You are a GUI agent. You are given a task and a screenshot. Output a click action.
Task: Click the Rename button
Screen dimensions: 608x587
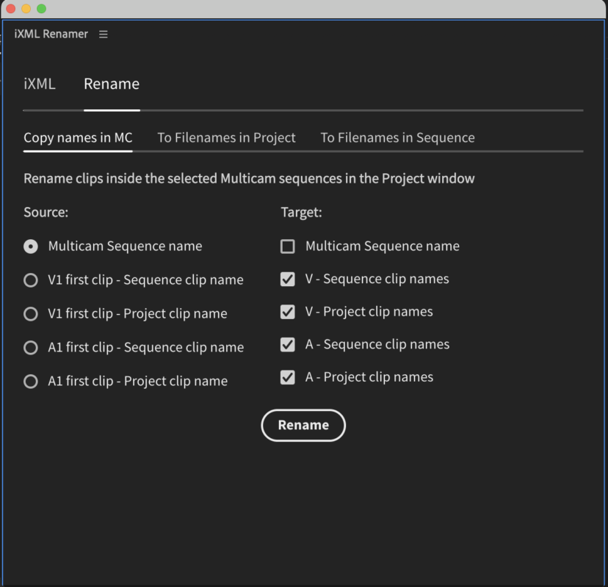[x=303, y=425]
